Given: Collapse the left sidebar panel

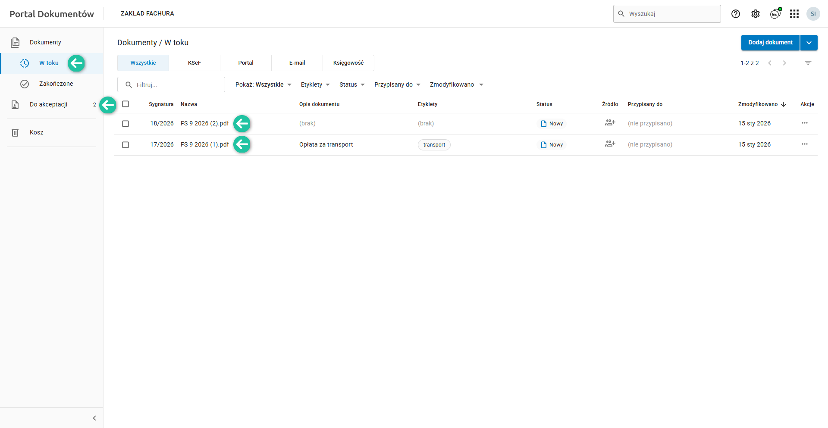Looking at the screenshot, I should tap(94, 418).
